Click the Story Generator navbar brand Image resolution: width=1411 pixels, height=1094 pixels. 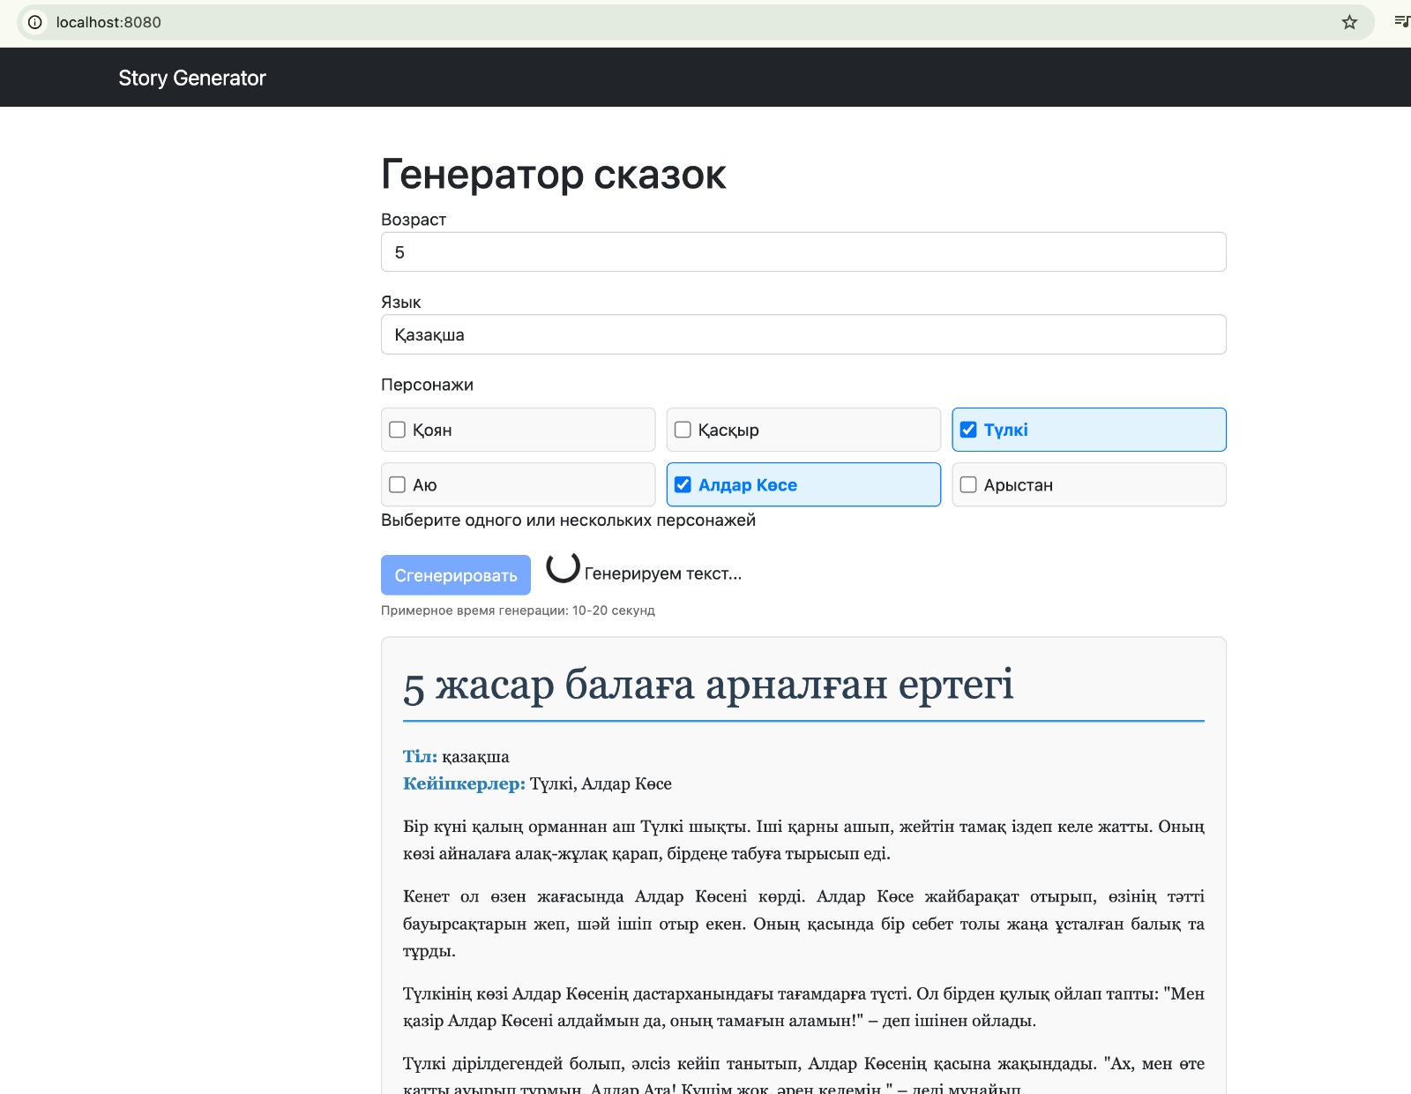click(x=193, y=78)
